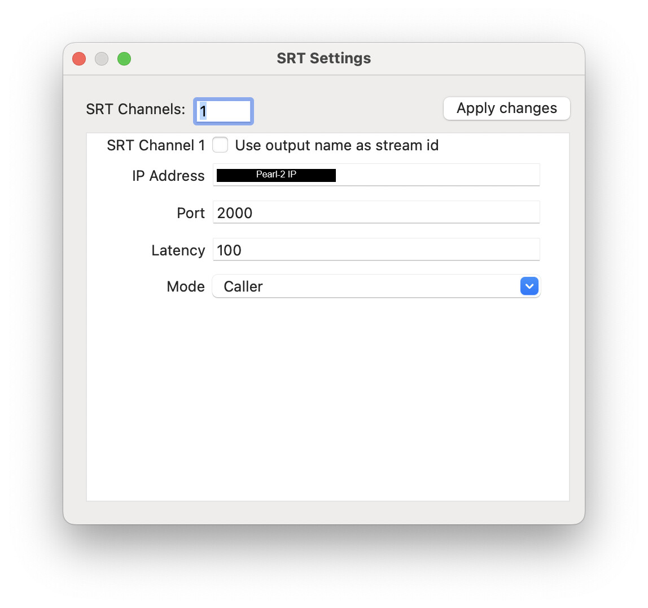Click the SRT Settings title bar text

point(324,58)
